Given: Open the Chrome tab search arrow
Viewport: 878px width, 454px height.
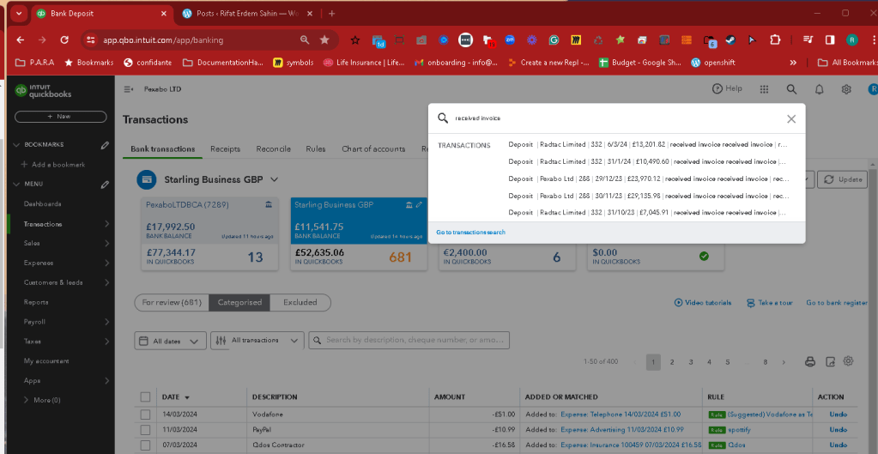Looking at the screenshot, I should point(19,14).
